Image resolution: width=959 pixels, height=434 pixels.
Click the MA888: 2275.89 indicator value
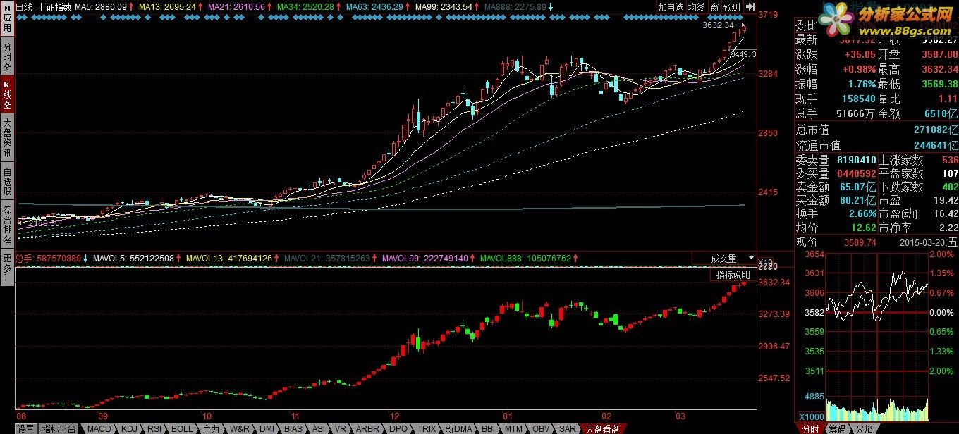516,6
